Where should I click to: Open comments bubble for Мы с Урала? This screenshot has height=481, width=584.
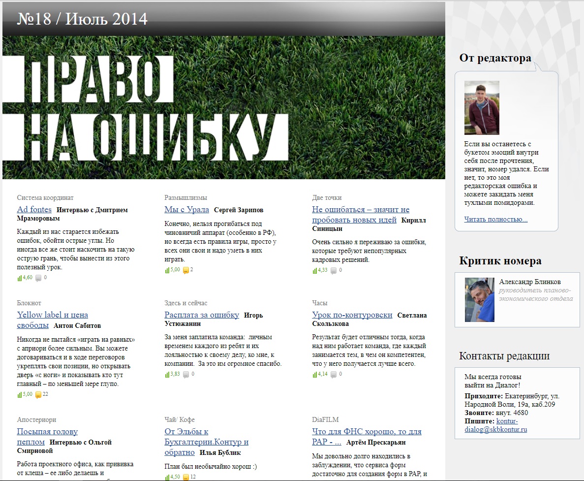pos(185,270)
